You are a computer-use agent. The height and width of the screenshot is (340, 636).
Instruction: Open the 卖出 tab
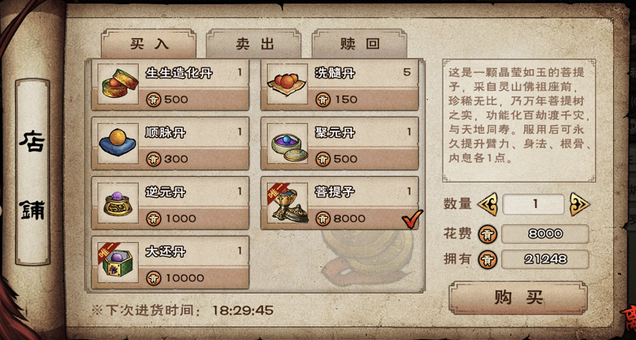click(254, 44)
